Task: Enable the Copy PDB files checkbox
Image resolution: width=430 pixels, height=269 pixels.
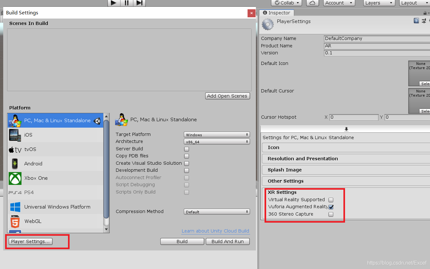Action: pyautogui.click(x=187, y=156)
